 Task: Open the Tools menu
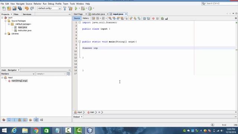[72, 4]
